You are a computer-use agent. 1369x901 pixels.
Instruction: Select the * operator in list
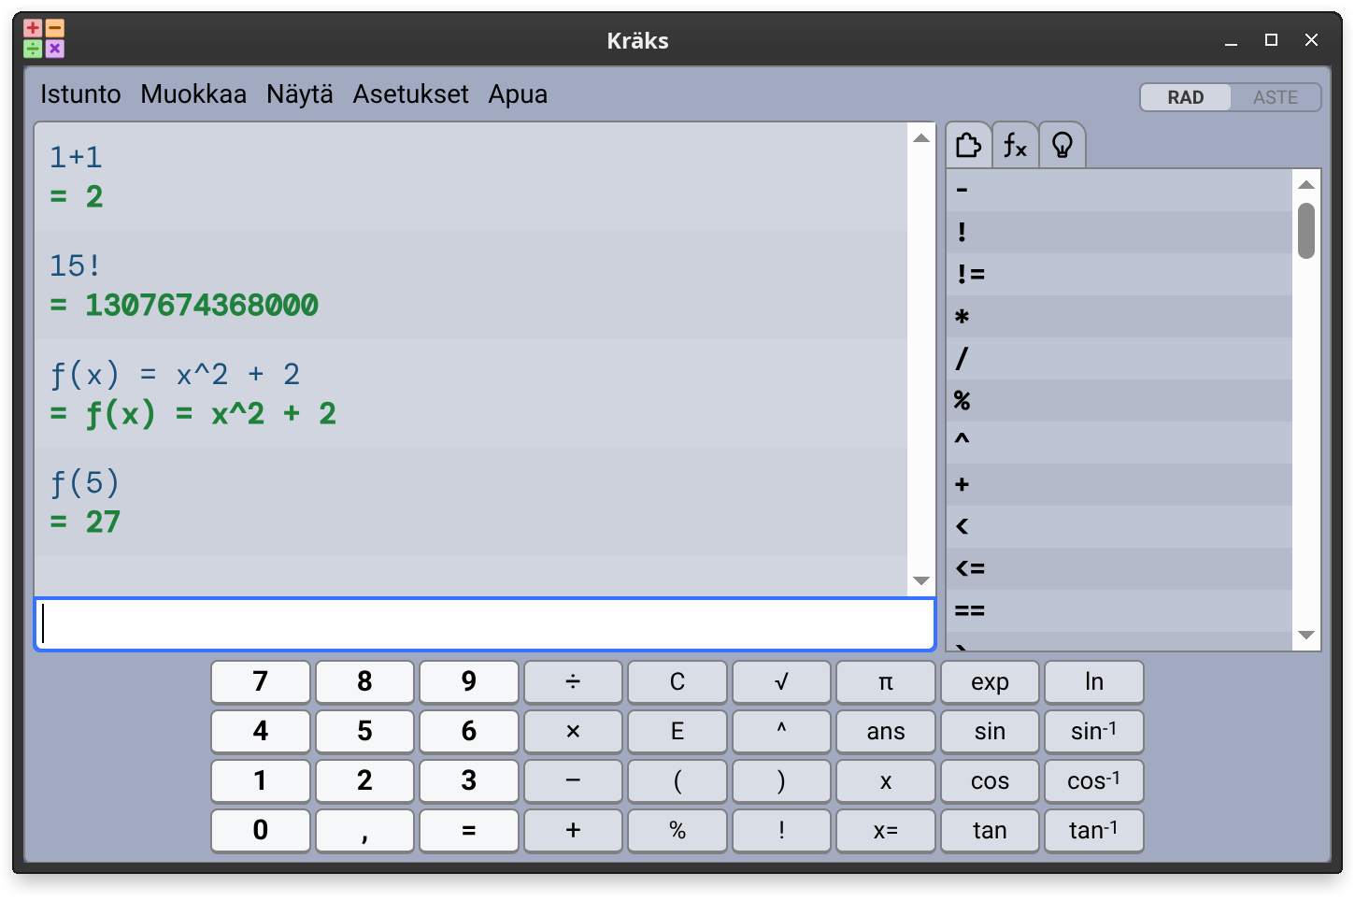pyautogui.click(x=1119, y=316)
